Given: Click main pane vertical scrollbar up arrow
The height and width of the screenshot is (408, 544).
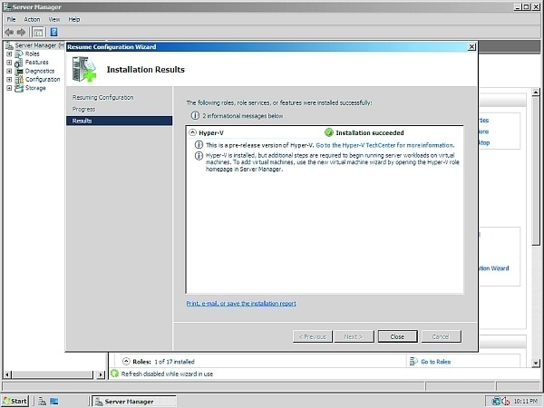Looking at the screenshot, I should 536,92.
